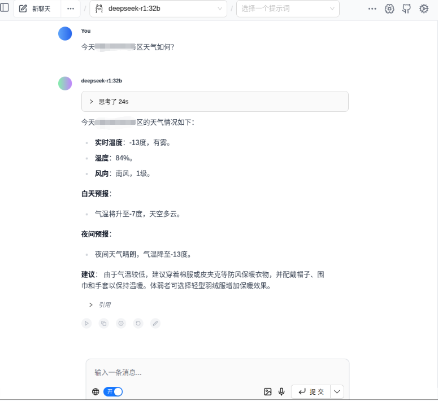Show response info icon
Screen dimensions: 438x401
pyautogui.click(x=121, y=324)
